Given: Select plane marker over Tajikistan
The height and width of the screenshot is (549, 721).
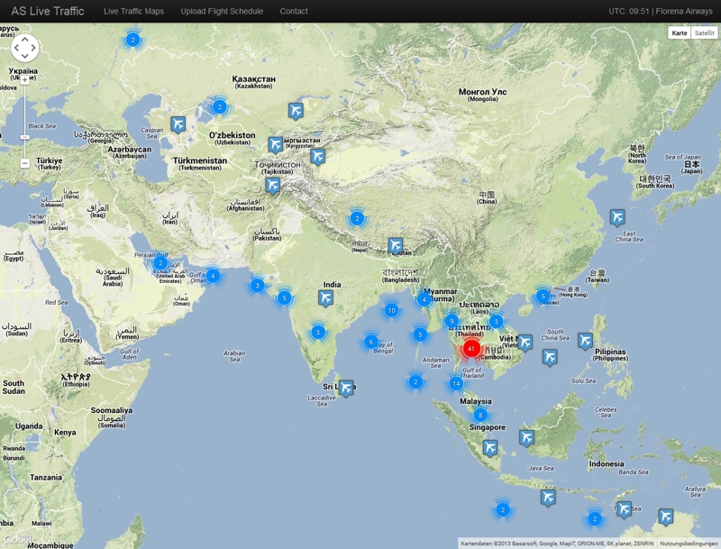Looking at the screenshot, I should 273,185.
